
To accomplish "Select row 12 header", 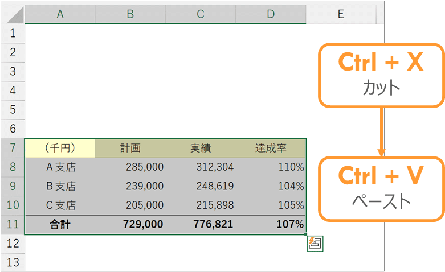I will 13,244.
